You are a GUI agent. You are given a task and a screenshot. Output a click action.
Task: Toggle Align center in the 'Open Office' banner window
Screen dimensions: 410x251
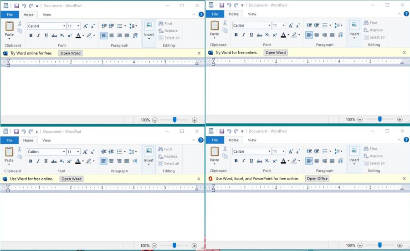click(x=317, y=161)
